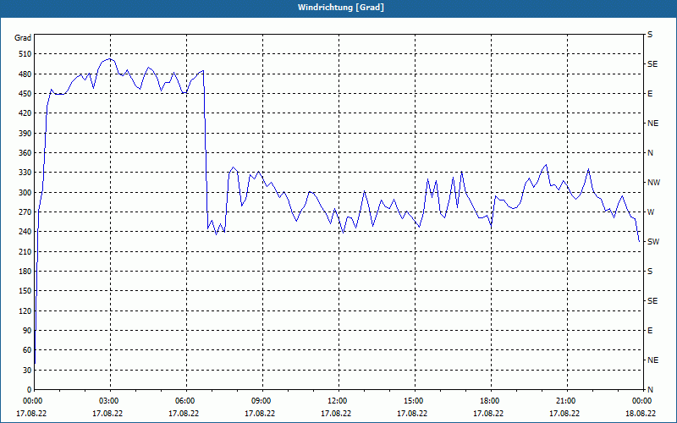Click the 330 degree axis label
Image resolution: width=677 pixels, height=423 pixels.
click(25, 173)
